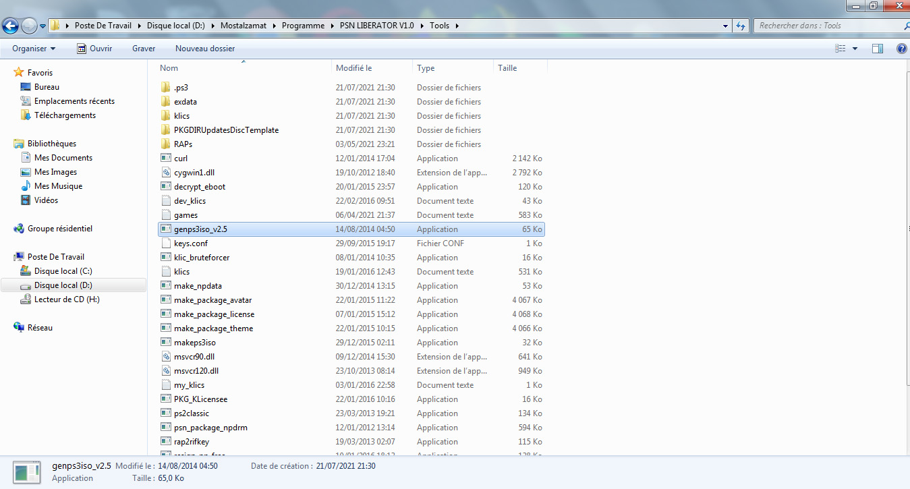Click the Rechercher dans Tools search field
Viewport: 910px width, 489px height.
click(x=826, y=26)
